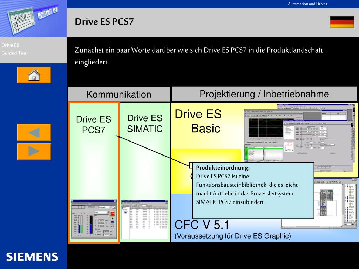Click the hardware config illustration in corner

(x=33, y=19)
